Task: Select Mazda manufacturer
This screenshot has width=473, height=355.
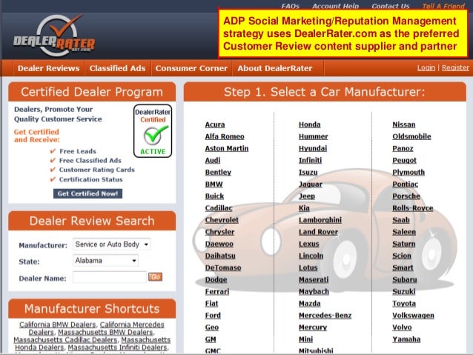Action: point(309,304)
